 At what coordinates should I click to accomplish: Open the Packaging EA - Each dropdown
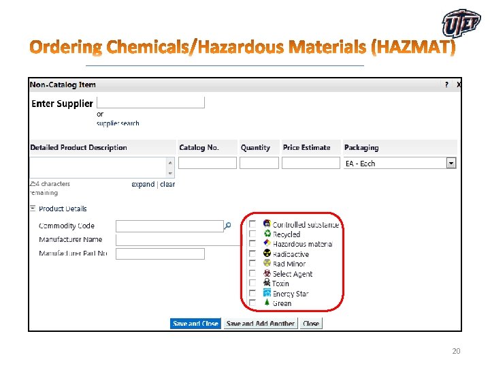pos(400,163)
